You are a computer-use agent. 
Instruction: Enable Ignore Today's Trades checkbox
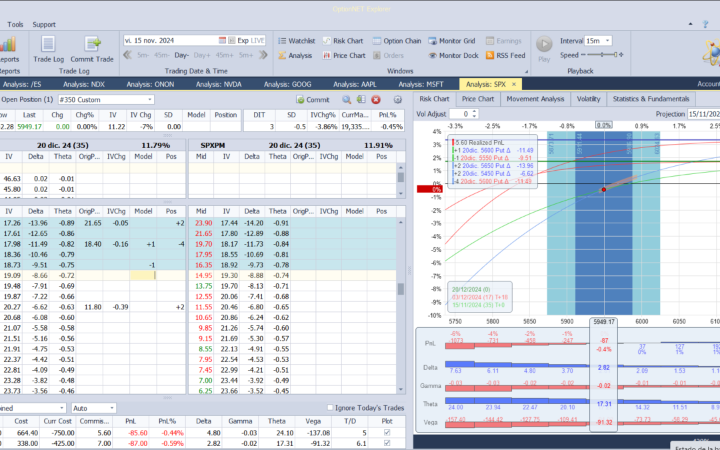click(x=331, y=408)
